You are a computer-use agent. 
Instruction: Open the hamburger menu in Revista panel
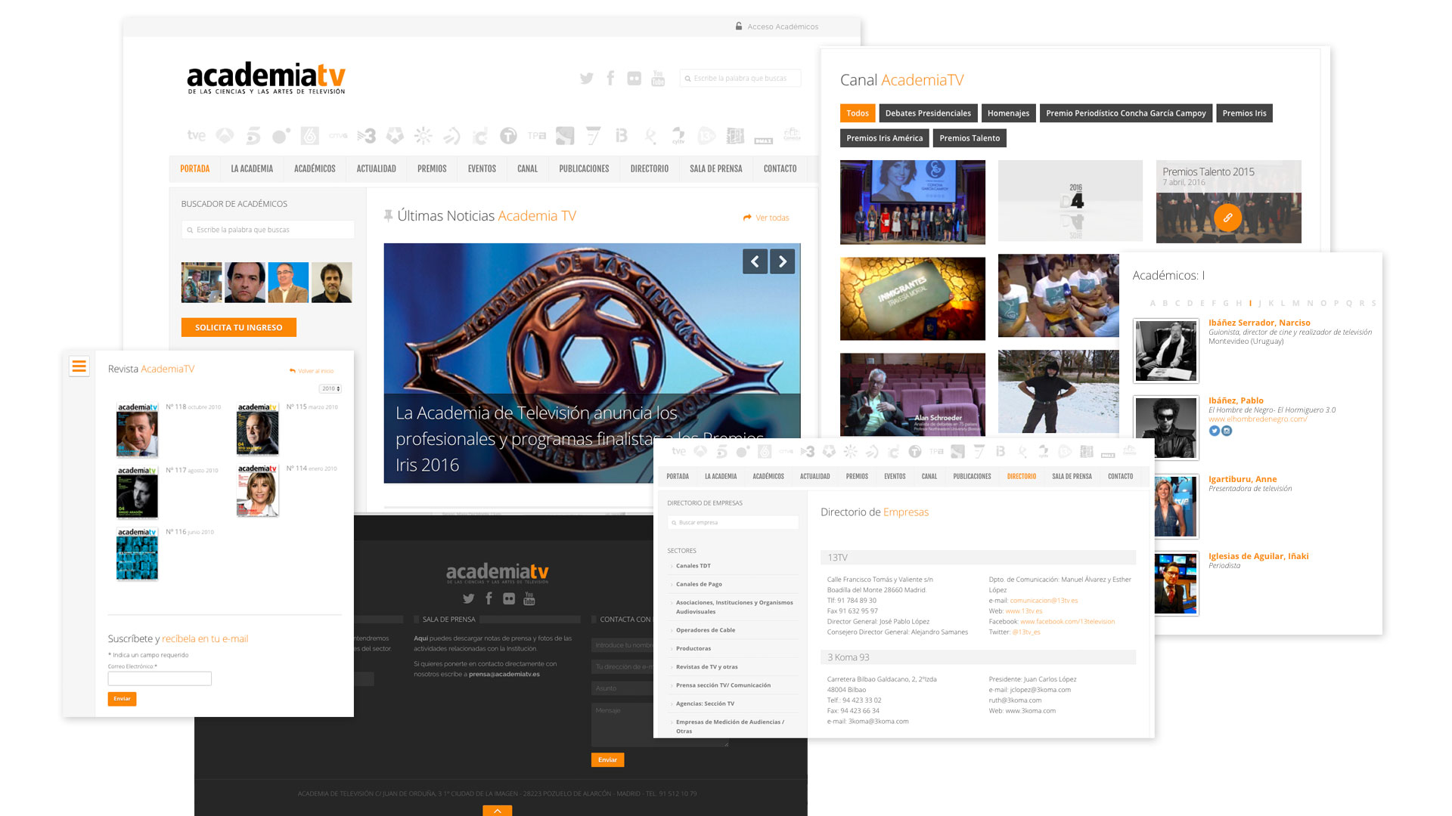tap(79, 366)
